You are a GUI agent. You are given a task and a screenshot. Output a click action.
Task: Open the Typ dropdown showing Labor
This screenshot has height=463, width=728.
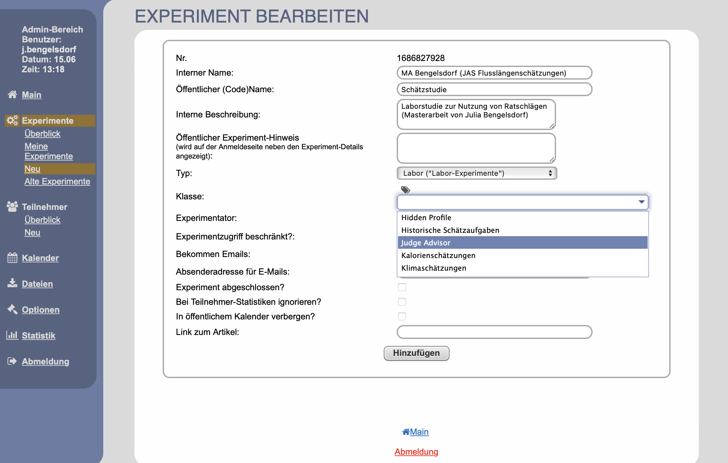coord(477,173)
